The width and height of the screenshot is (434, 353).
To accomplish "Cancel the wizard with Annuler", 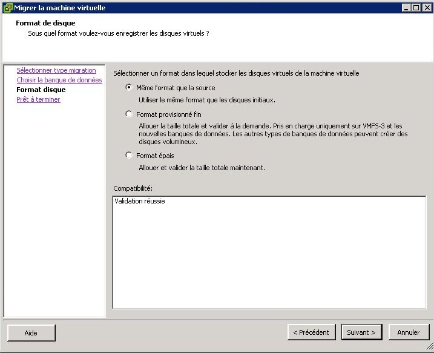I will point(409,332).
